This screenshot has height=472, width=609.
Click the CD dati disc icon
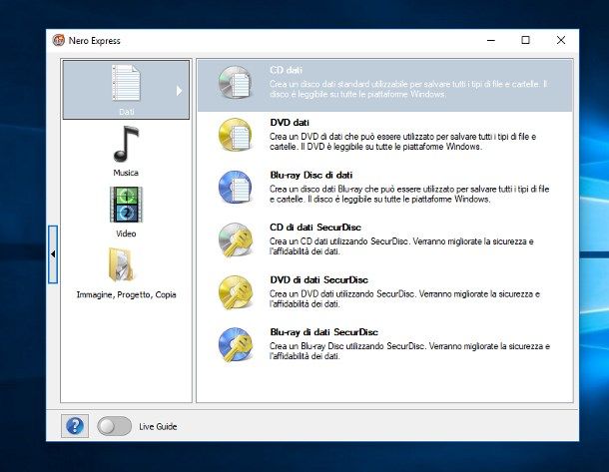[x=235, y=82]
